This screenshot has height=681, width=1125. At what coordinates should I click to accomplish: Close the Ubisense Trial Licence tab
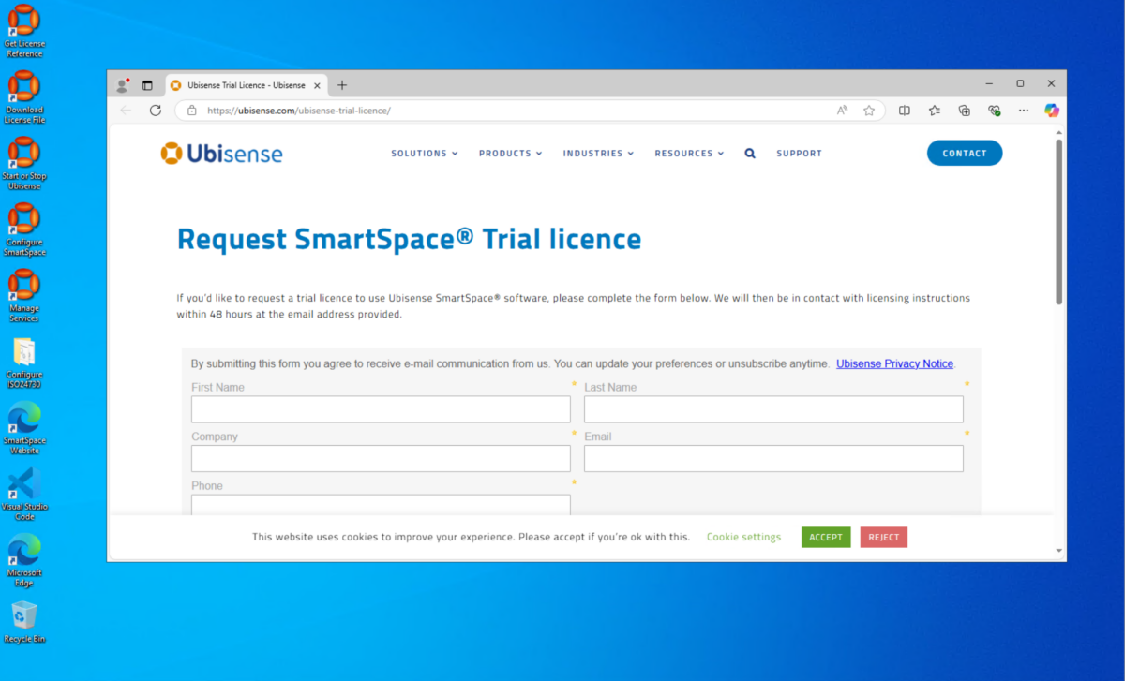coord(317,85)
